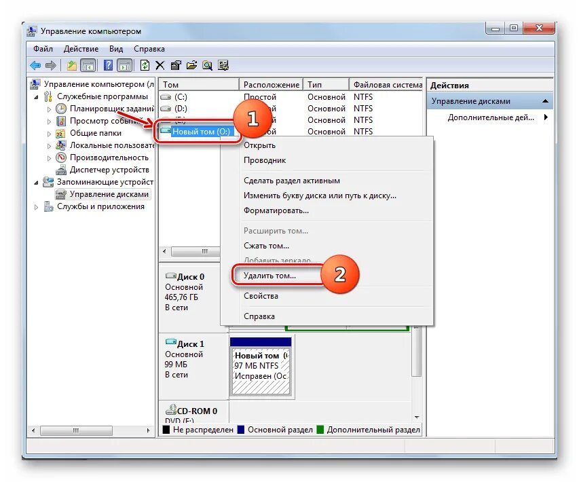The width and height of the screenshot is (579, 482).
Task: Click disk pane scrollbar down arrow
Action: [x=417, y=418]
